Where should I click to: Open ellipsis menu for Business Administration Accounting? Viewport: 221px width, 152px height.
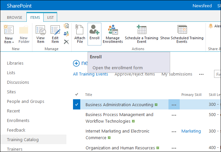[x=174, y=105]
